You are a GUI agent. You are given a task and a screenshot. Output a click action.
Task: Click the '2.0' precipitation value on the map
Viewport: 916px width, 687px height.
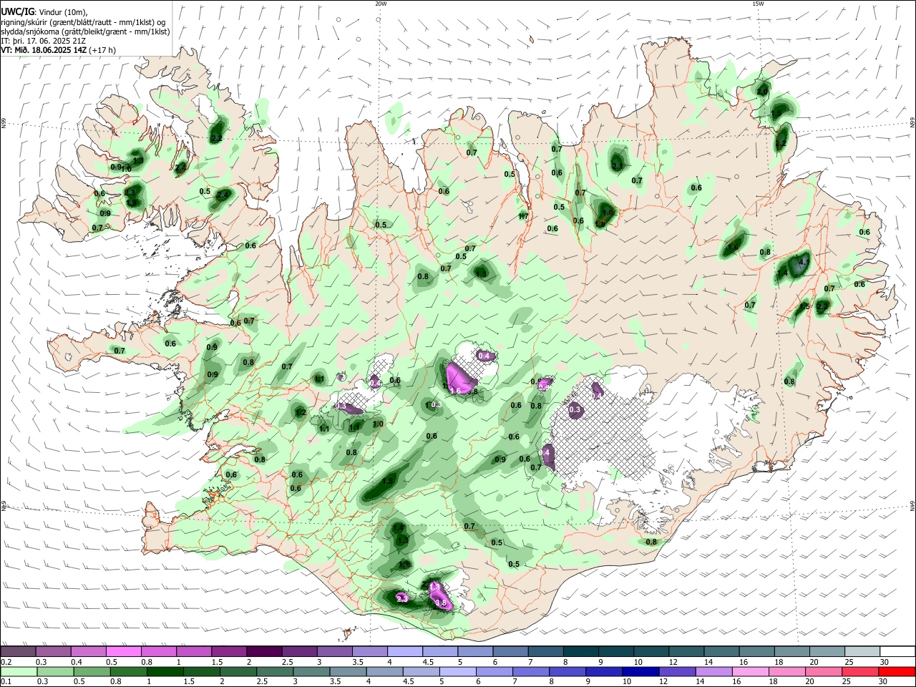761,92
